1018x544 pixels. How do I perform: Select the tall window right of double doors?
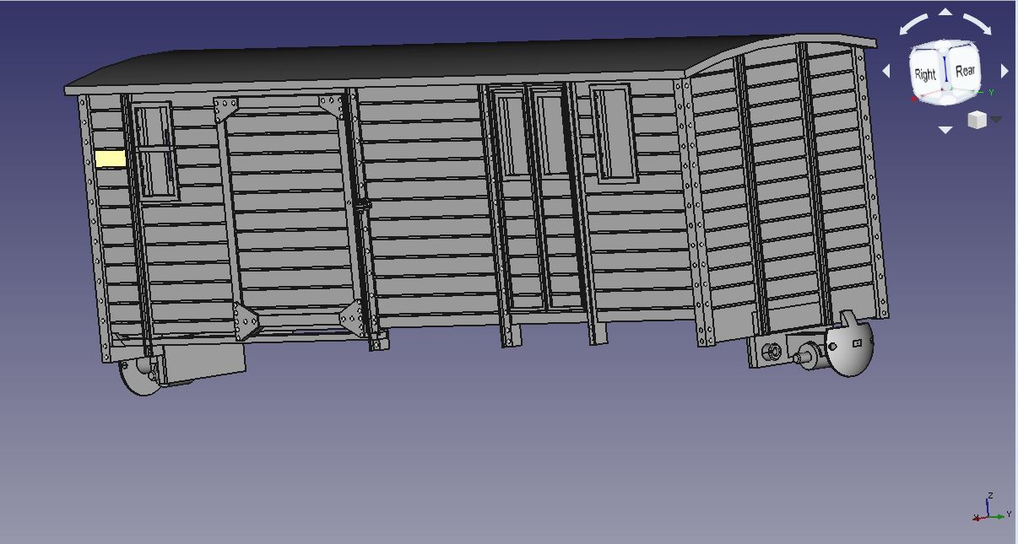coord(611,132)
